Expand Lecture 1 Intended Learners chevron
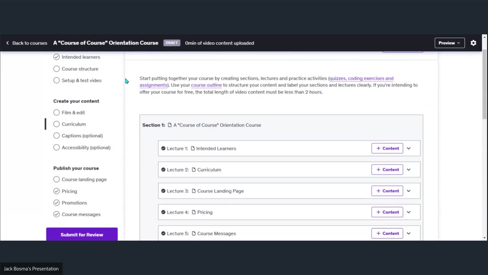Screen dimensions: 488x275 pos(409,149)
